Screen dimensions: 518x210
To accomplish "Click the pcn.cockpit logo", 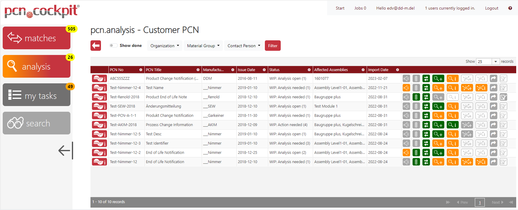I will (42, 11).
